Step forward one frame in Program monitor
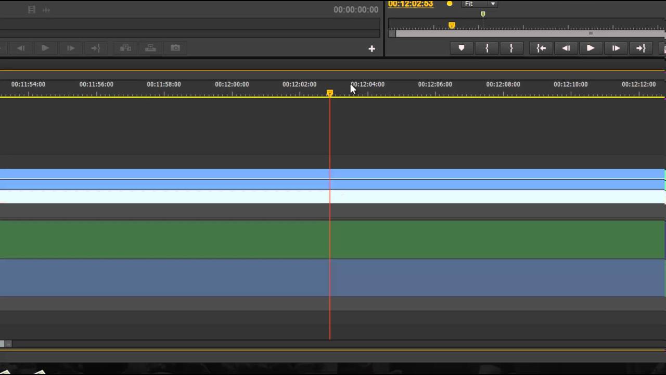The width and height of the screenshot is (666, 375). [616, 48]
